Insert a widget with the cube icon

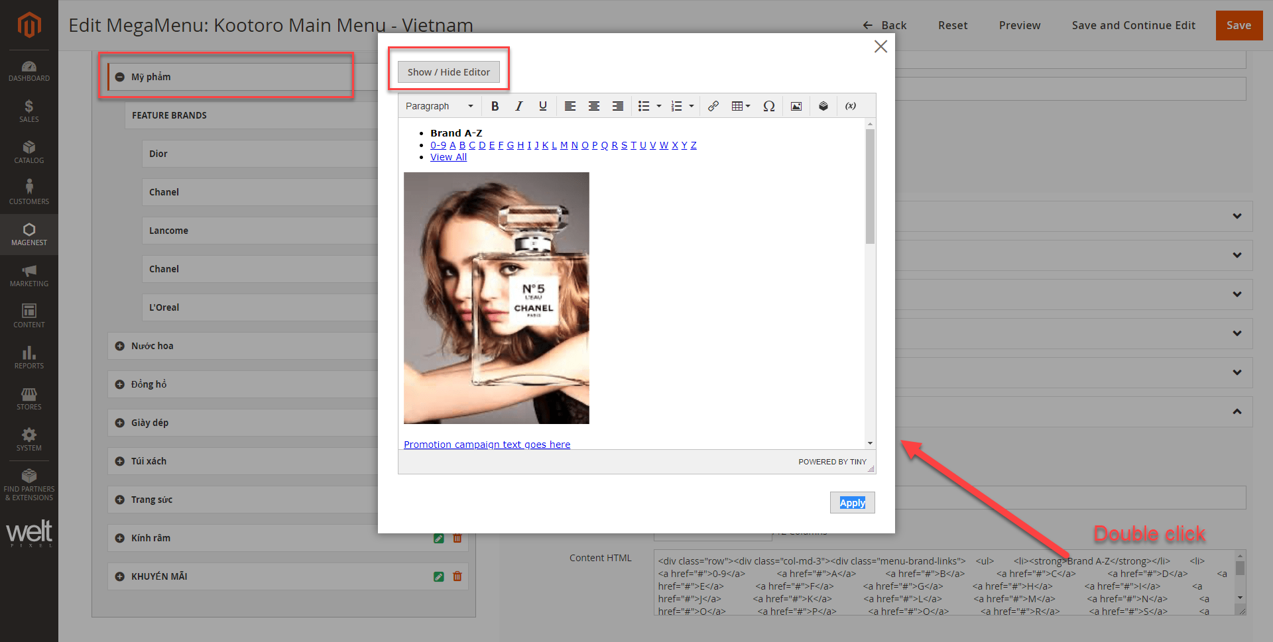pos(823,106)
